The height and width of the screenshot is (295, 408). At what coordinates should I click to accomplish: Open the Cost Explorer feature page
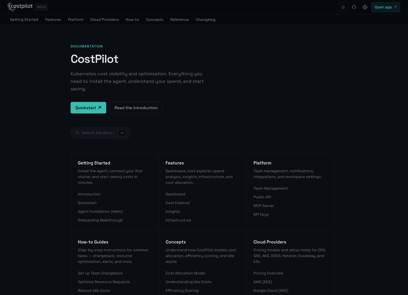178,203
